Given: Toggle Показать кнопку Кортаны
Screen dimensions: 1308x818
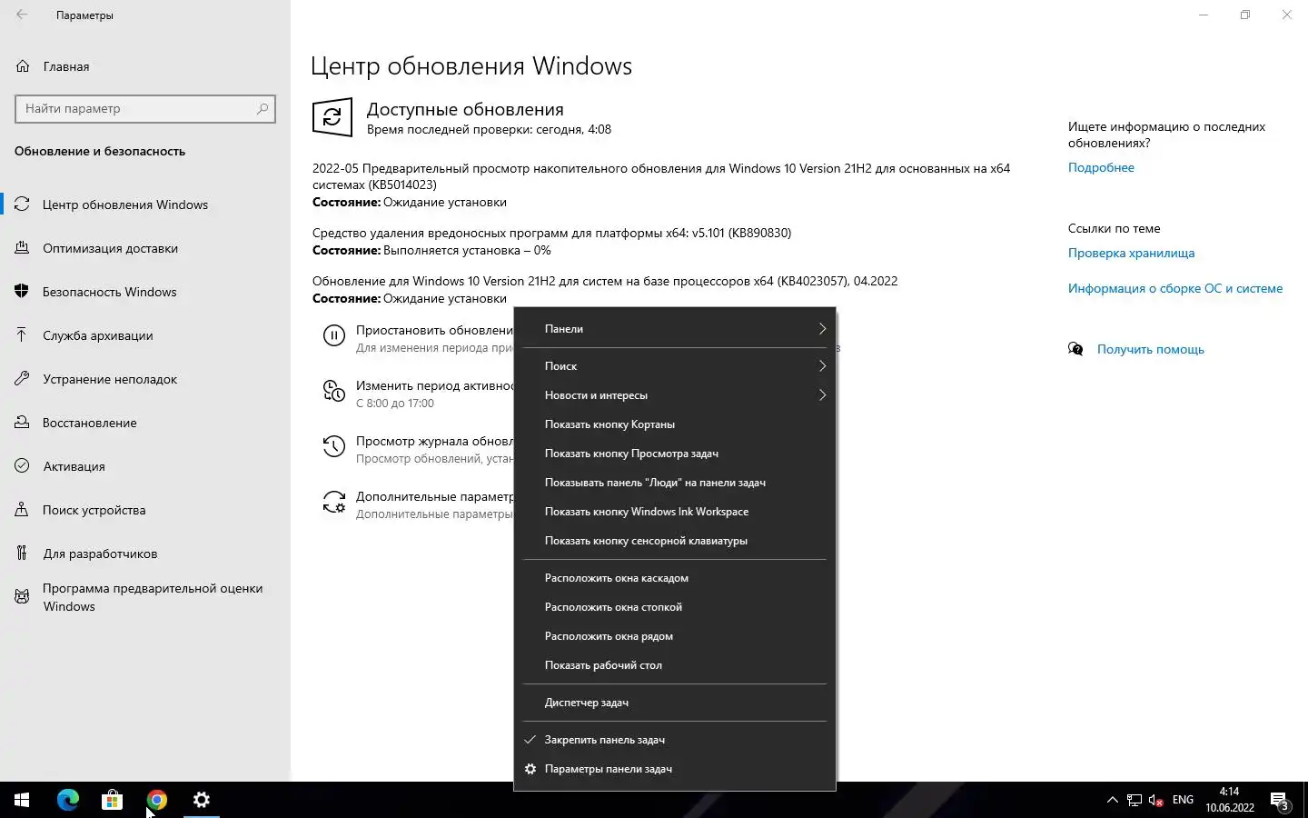Looking at the screenshot, I should click(x=675, y=424).
